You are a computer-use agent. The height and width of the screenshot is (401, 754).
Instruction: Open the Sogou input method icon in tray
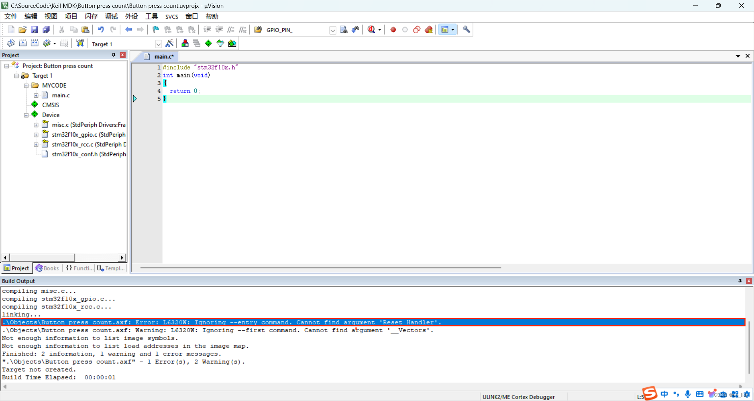pos(650,393)
